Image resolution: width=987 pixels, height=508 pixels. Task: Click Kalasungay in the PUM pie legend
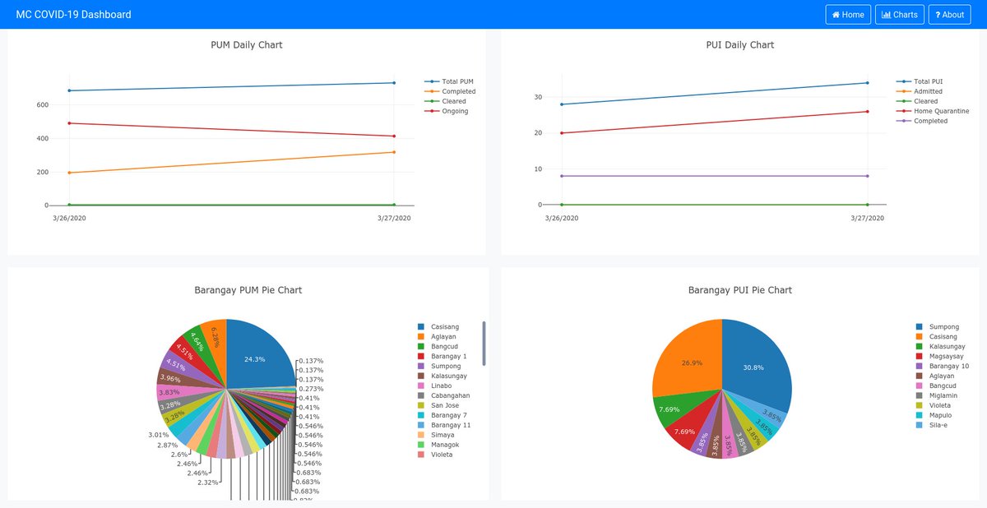tap(449, 376)
